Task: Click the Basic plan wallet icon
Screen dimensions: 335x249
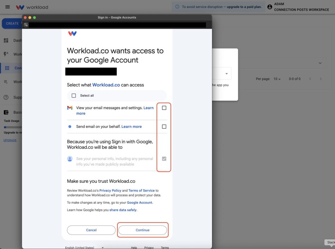Action: tap(6, 112)
